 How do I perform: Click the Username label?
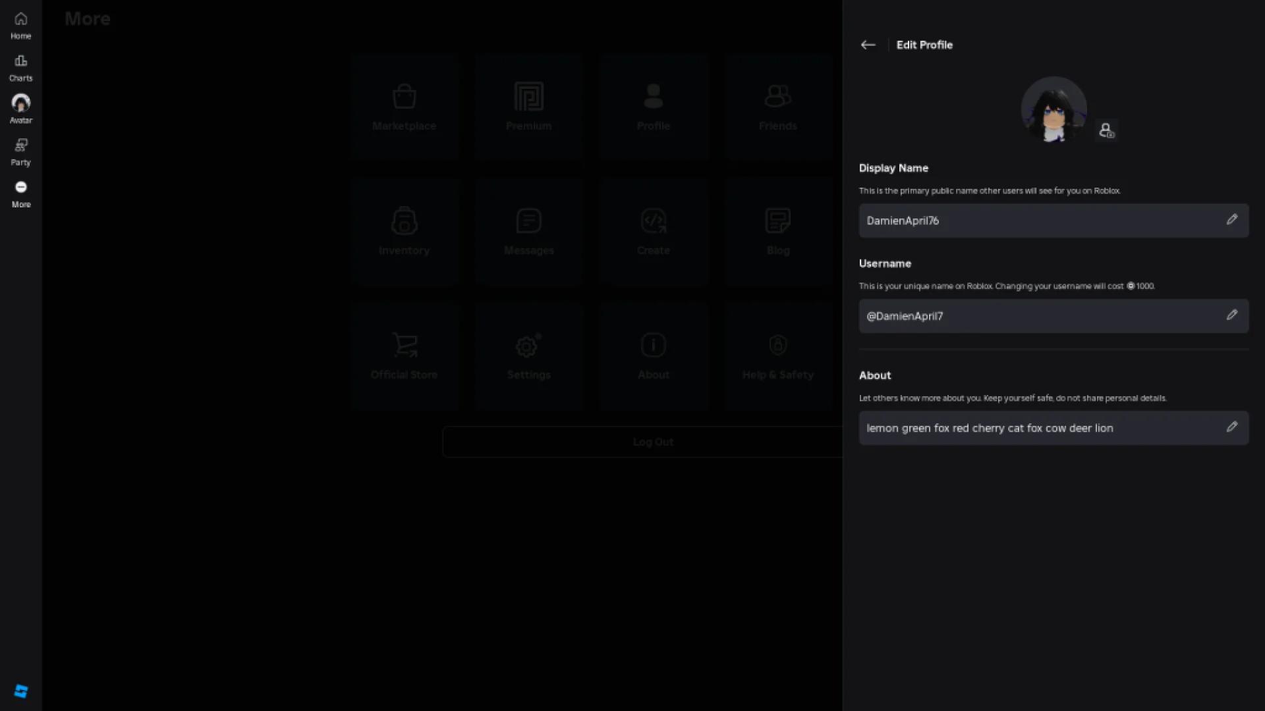[x=885, y=263]
